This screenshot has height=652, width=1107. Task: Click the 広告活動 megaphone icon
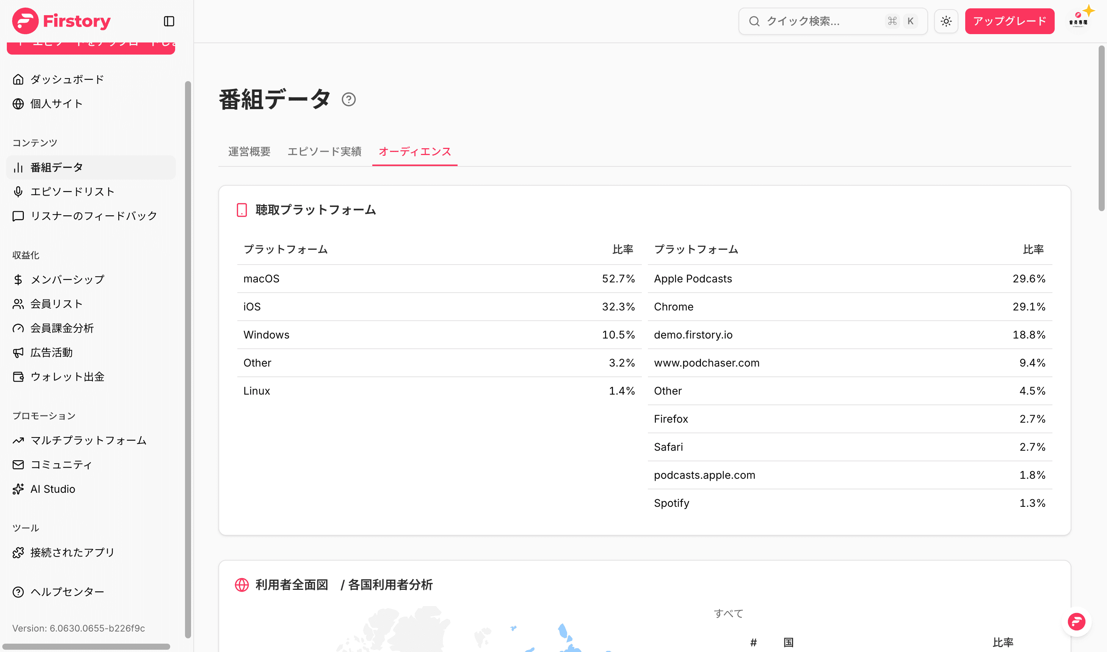pos(18,353)
